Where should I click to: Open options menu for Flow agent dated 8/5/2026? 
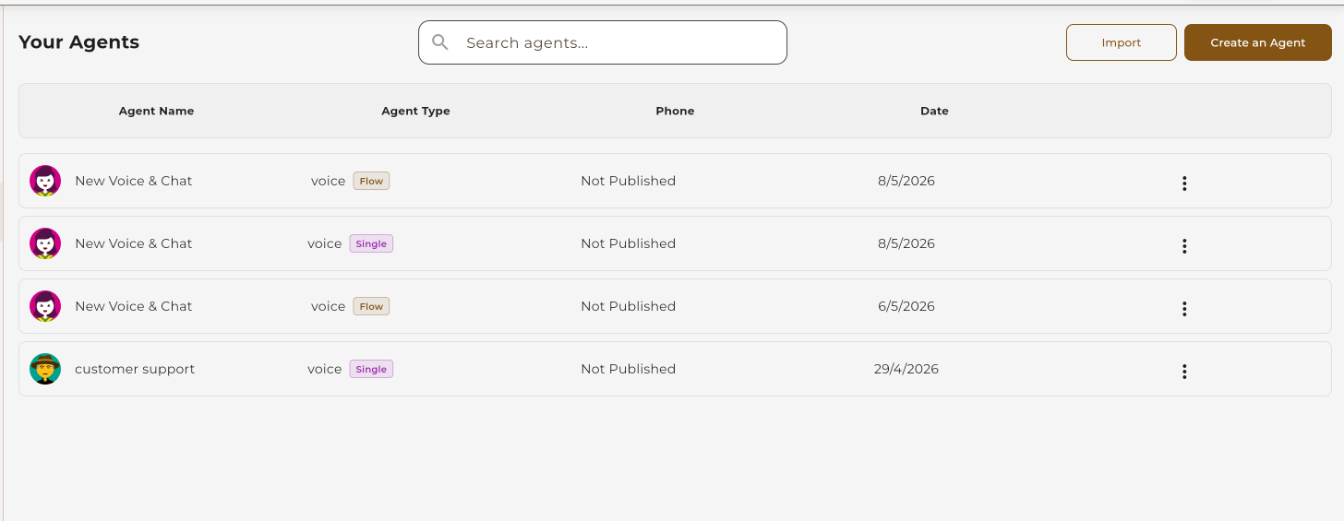pos(1184,183)
